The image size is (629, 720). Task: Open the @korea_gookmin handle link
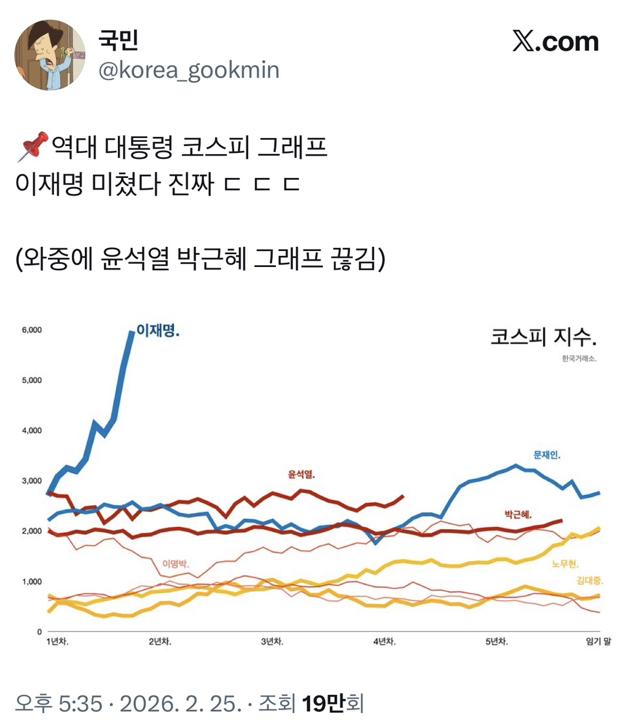[188, 71]
